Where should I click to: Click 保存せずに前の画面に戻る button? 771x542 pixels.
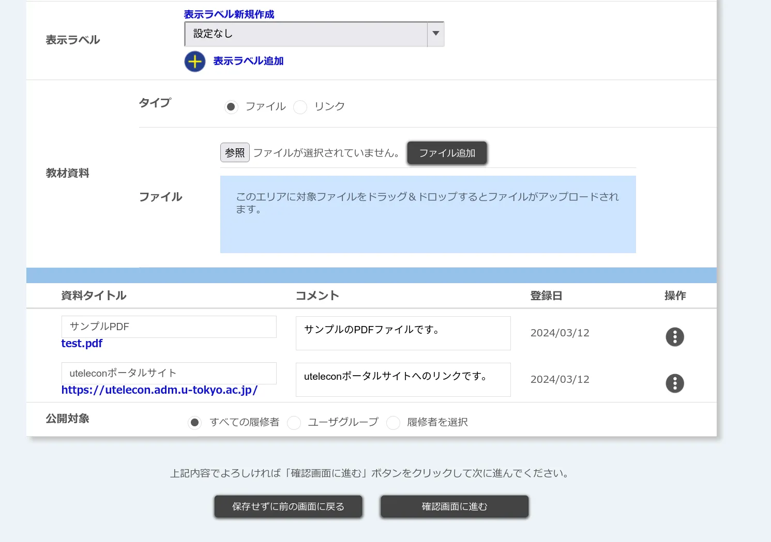tap(288, 506)
